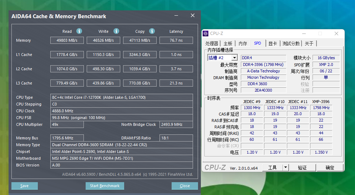355x195 pixels.
Task: Click CPU Clock value 4888.0 MHz
Action: 122,111
